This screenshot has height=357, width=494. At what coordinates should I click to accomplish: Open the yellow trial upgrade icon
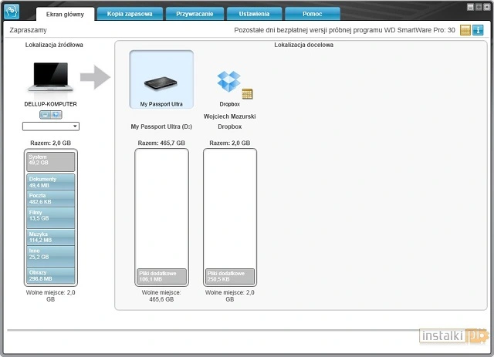coord(465,30)
